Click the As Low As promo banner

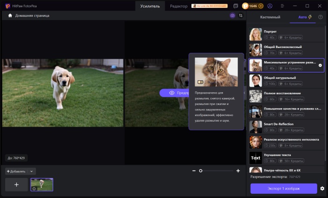pyautogui.click(x=210, y=6)
